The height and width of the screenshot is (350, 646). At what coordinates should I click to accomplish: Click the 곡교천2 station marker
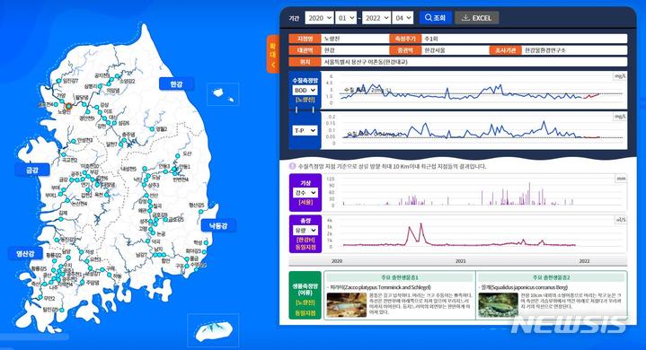(64, 154)
